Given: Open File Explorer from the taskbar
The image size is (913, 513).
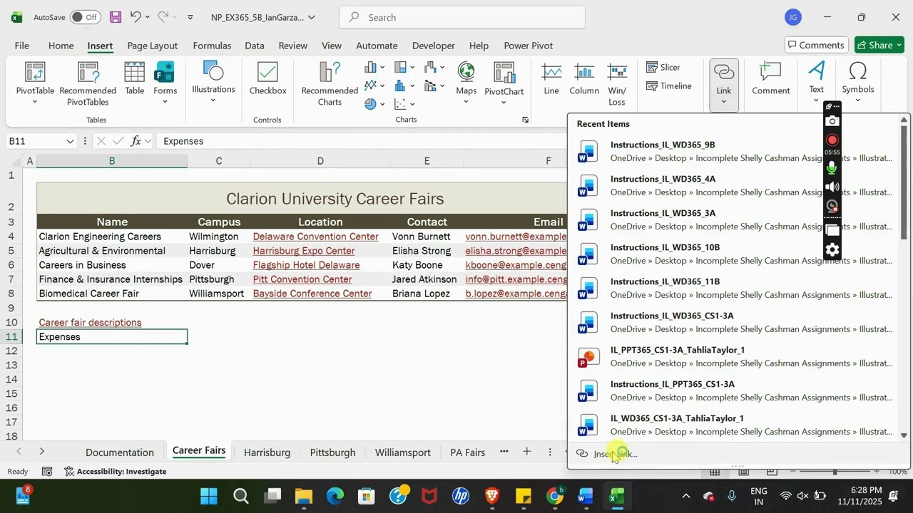Looking at the screenshot, I should [304, 496].
